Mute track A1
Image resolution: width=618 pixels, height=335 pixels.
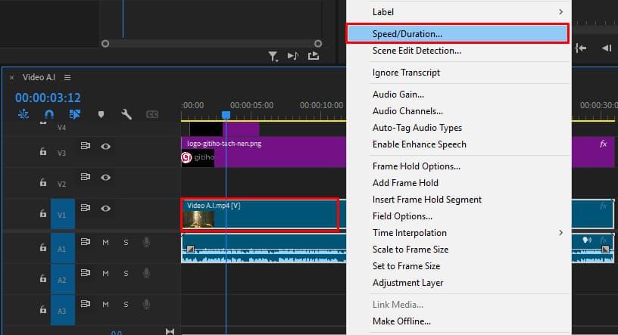pyautogui.click(x=105, y=243)
